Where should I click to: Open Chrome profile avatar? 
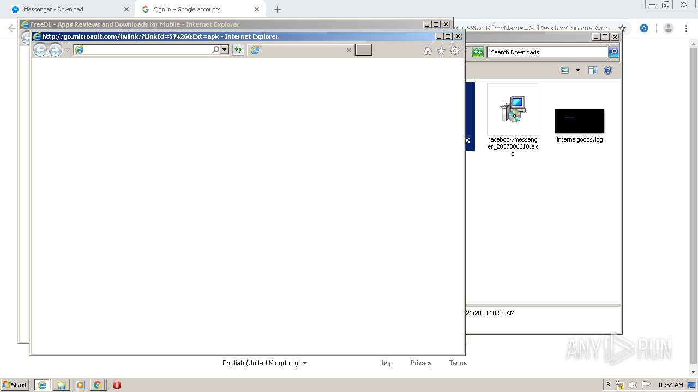point(669,28)
